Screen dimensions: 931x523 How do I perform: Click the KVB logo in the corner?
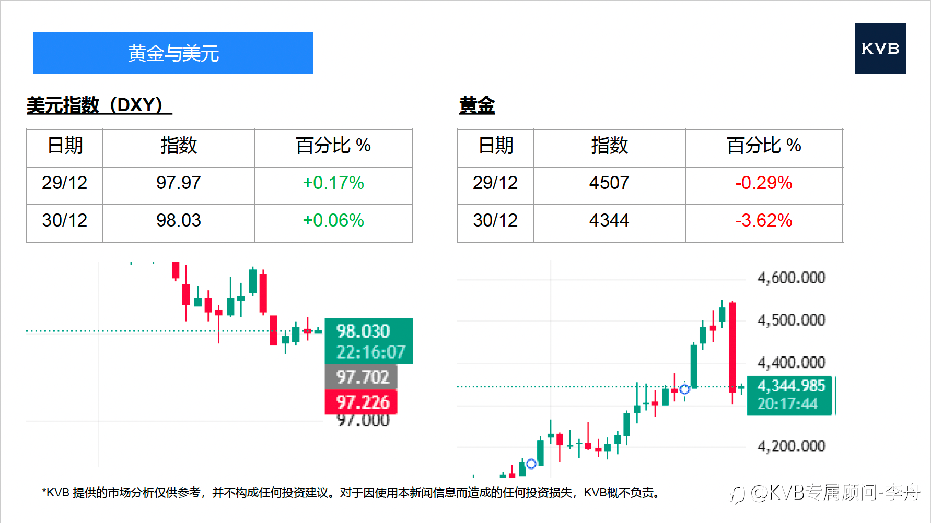click(x=880, y=48)
